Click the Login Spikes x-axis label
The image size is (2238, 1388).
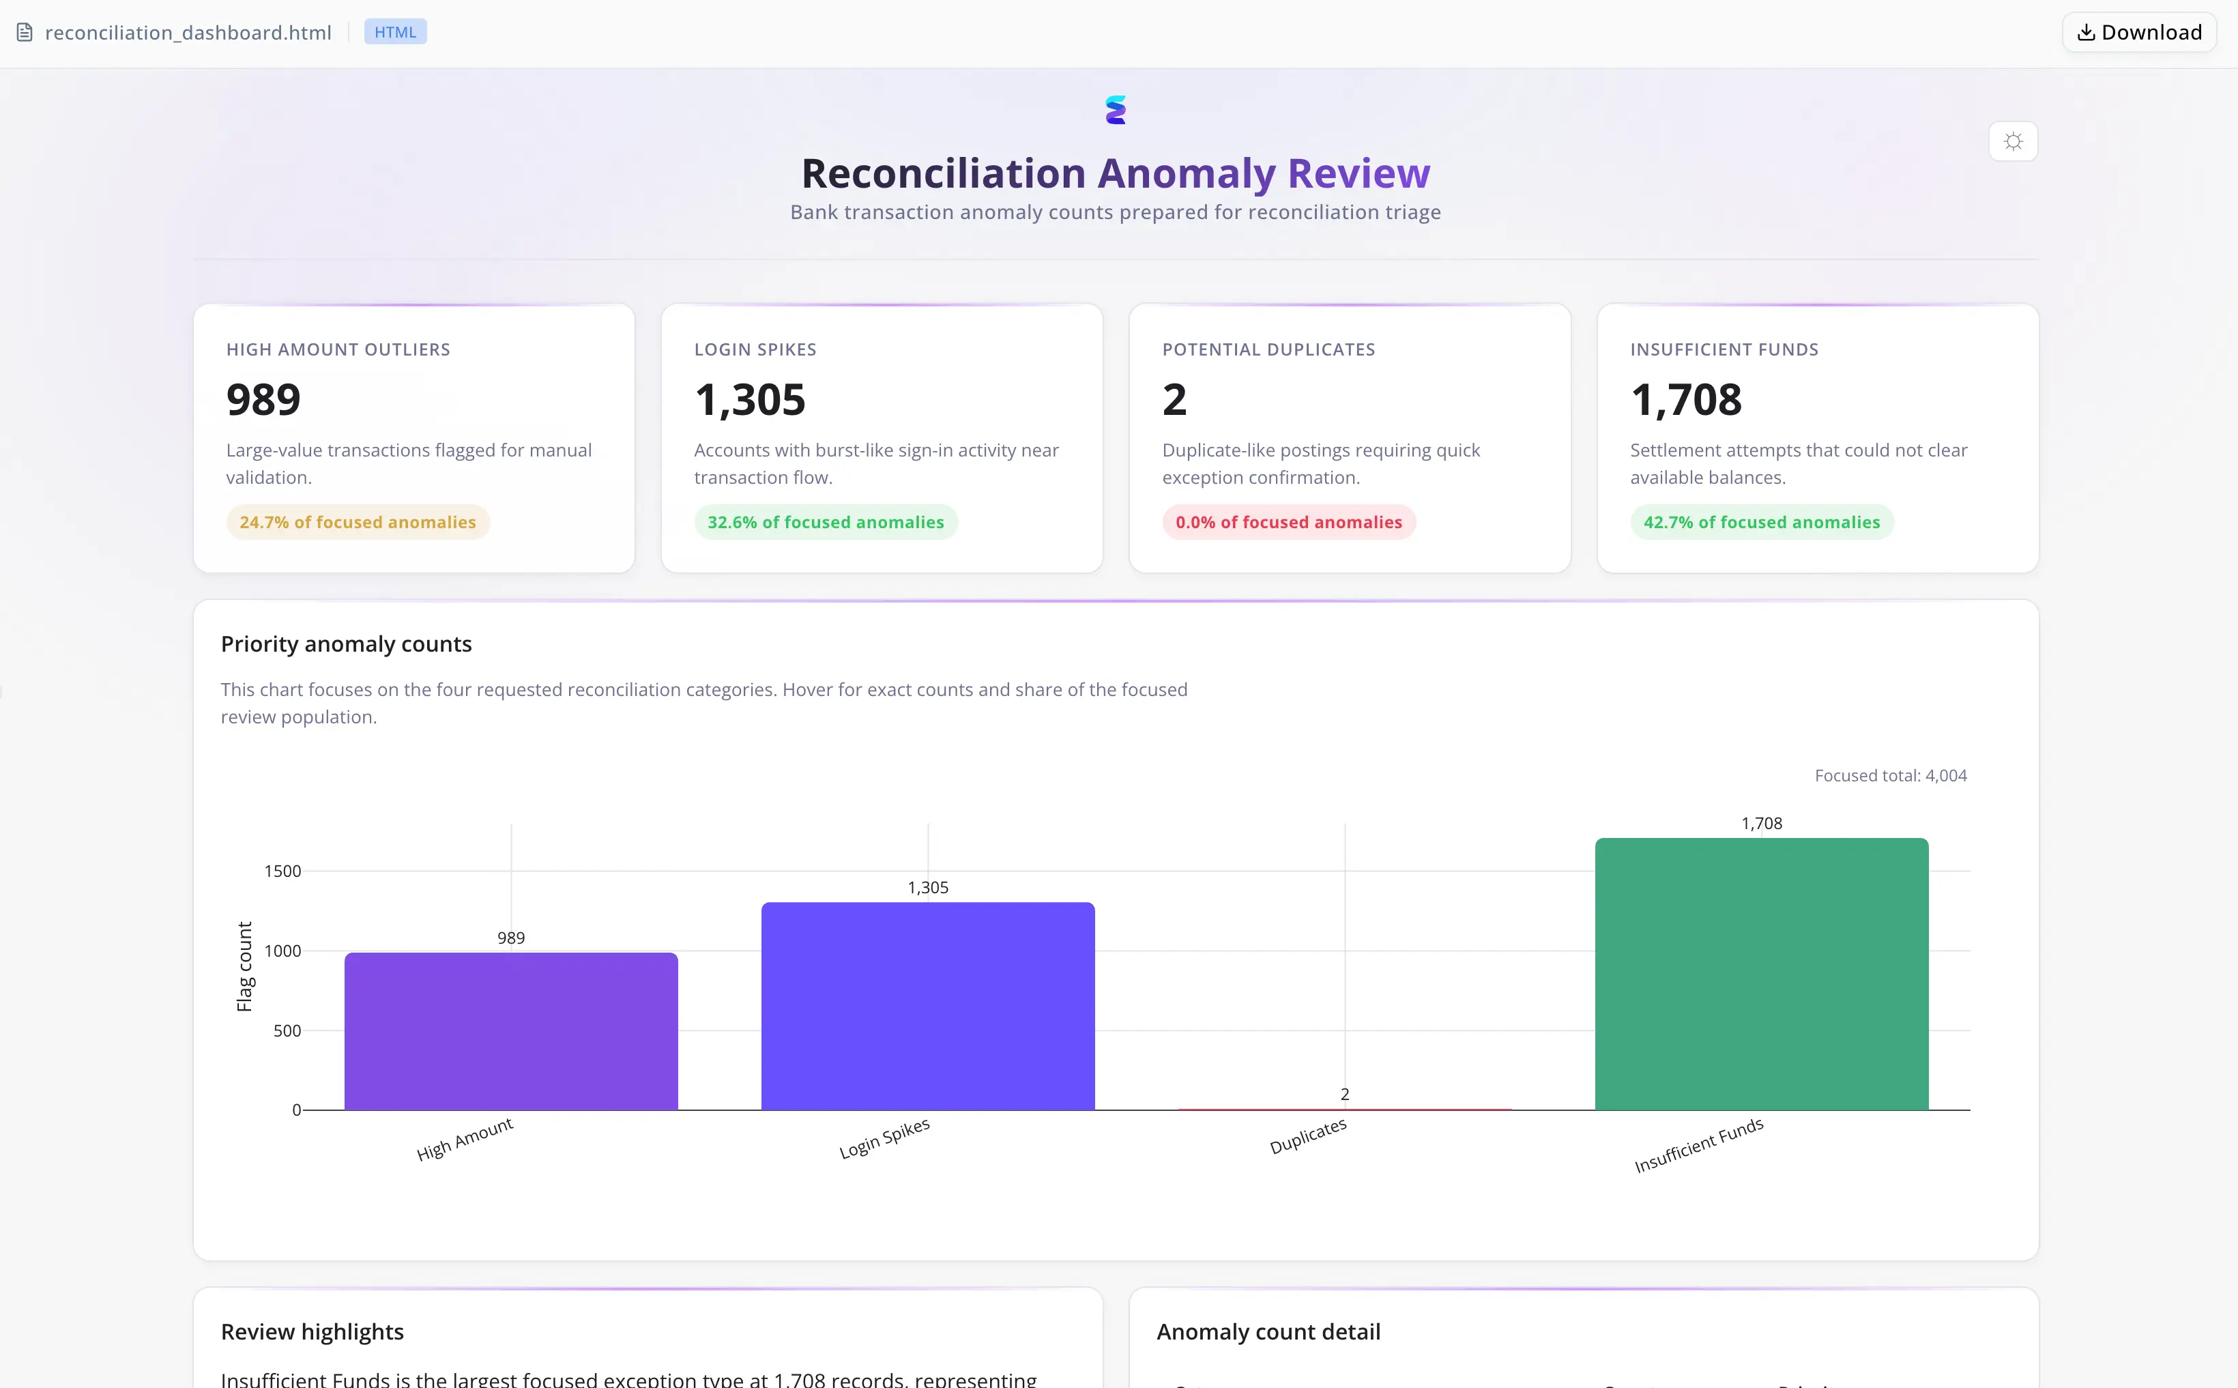point(884,1138)
